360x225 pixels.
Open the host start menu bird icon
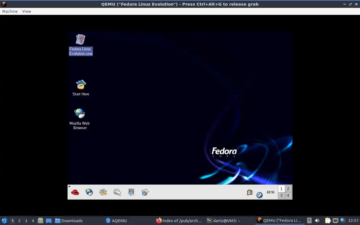point(4,220)
